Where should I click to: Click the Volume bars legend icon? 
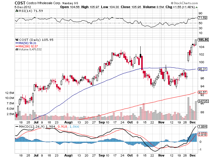pos(17,49)
